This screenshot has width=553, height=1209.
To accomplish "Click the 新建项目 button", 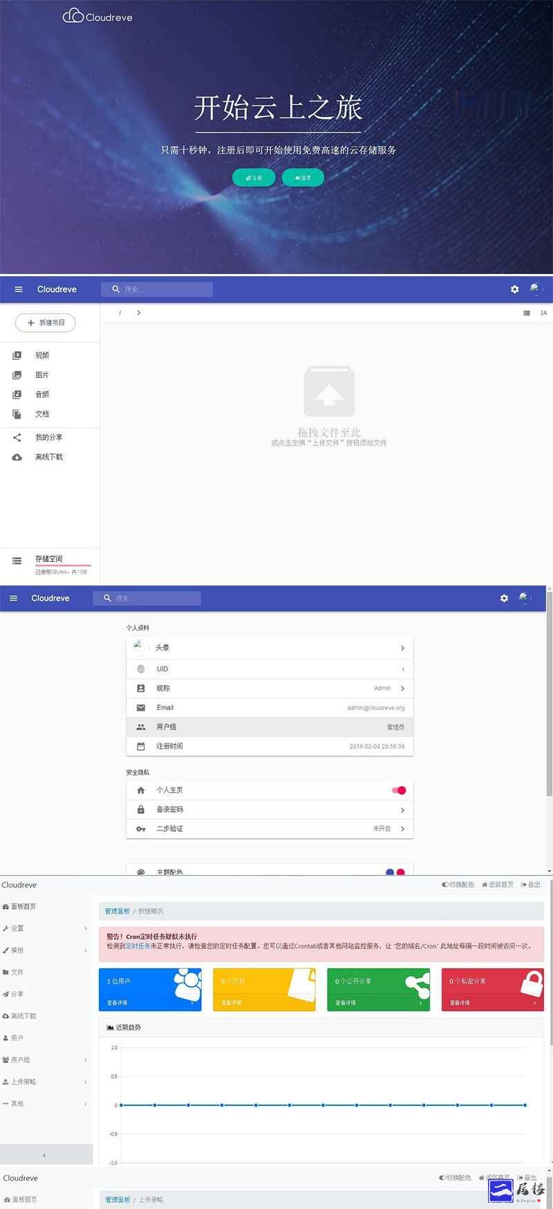I will click(x=46, y=322).
